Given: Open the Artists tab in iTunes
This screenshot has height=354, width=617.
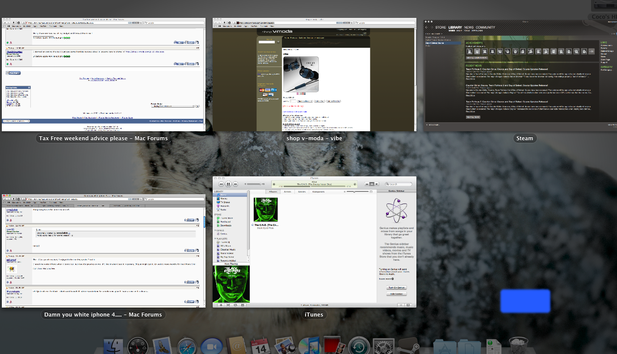Looking at the screenshot, I should click(x=287, y=192).
